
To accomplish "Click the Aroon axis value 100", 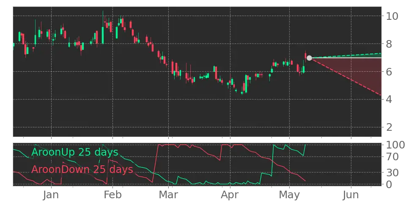I will (395, 145).
